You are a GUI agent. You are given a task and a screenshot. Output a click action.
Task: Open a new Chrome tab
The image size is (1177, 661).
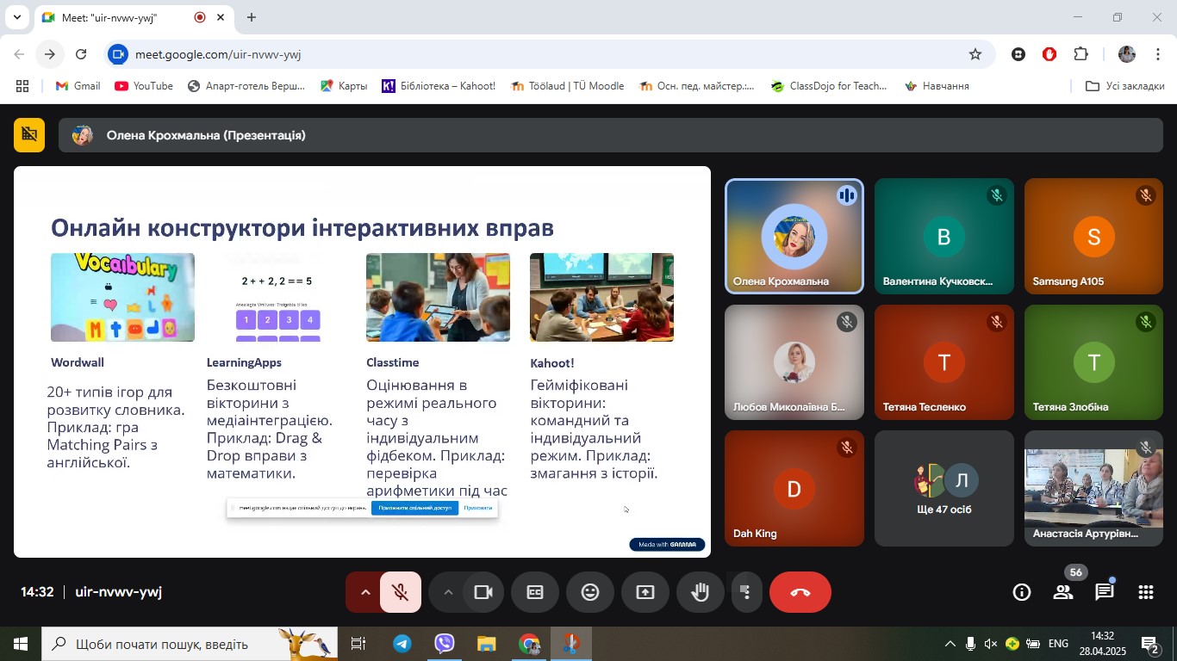tap(251, 17)
